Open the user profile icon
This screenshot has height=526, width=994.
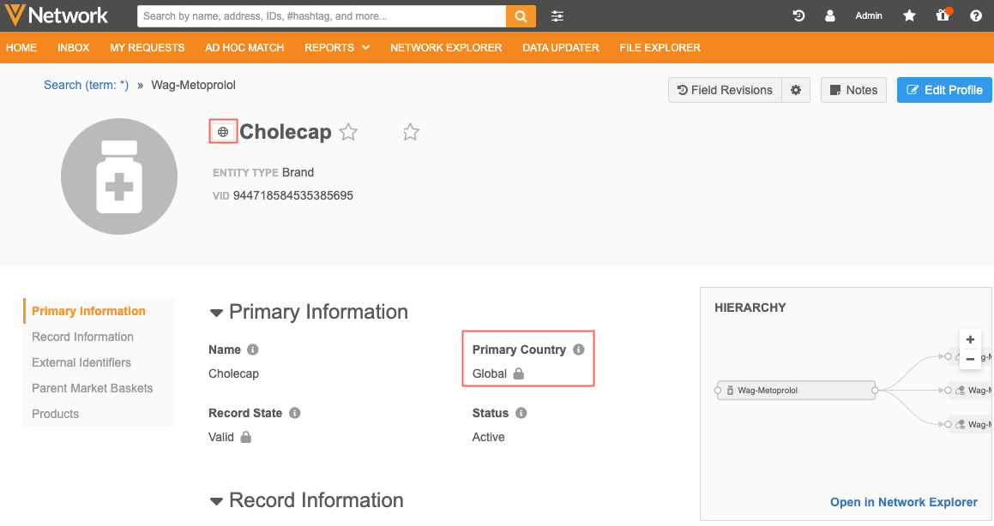pyautogui.click(x=829, y=16)
